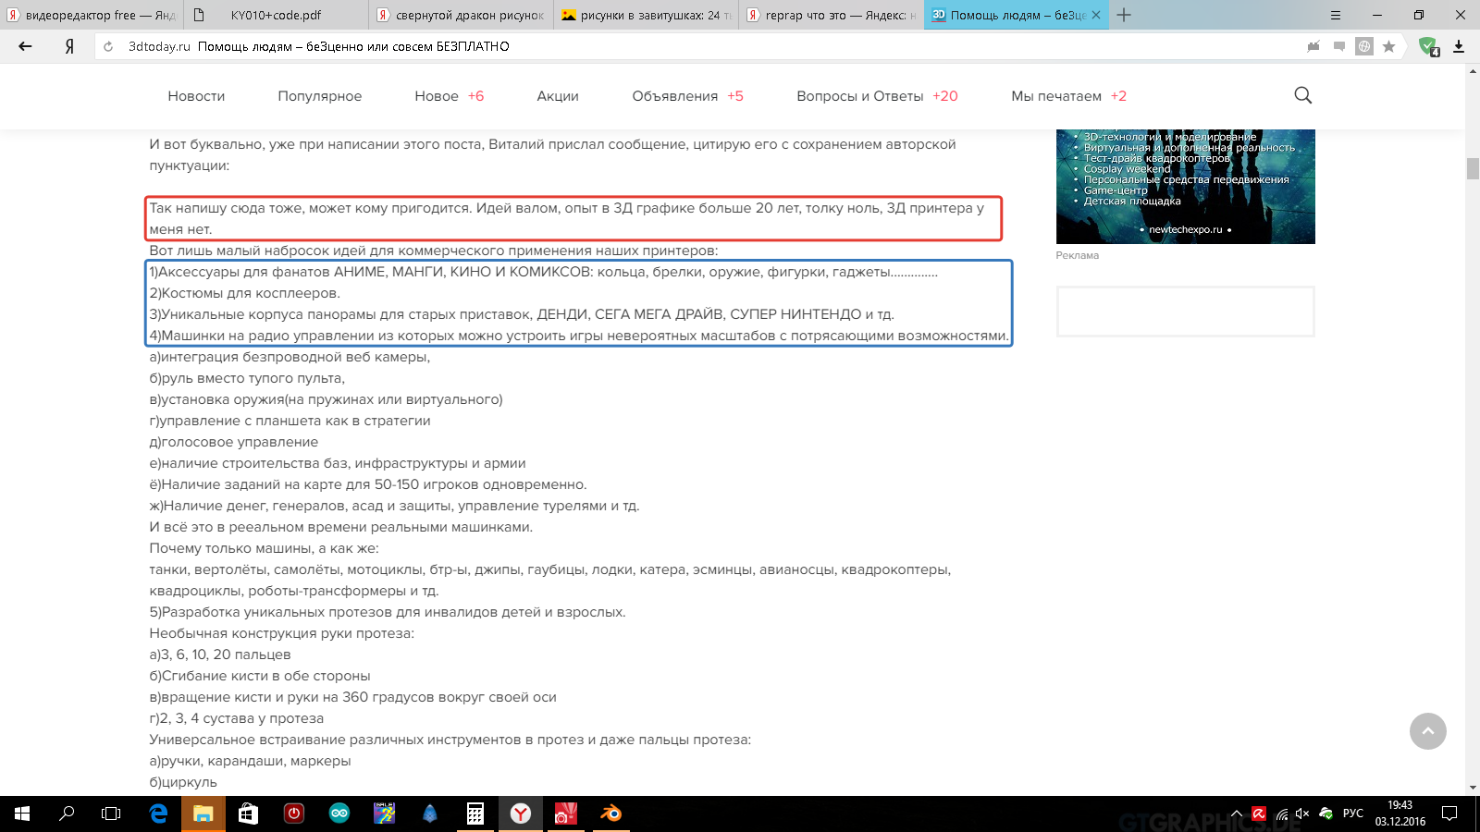Click the site search magnifier icon

tap(1302, 95)
